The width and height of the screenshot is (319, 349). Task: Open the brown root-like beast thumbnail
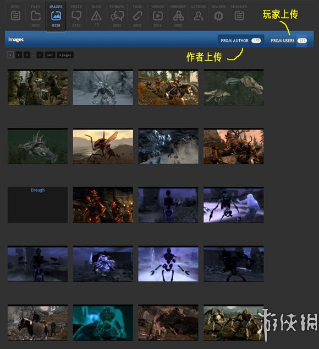pos(168,323)
